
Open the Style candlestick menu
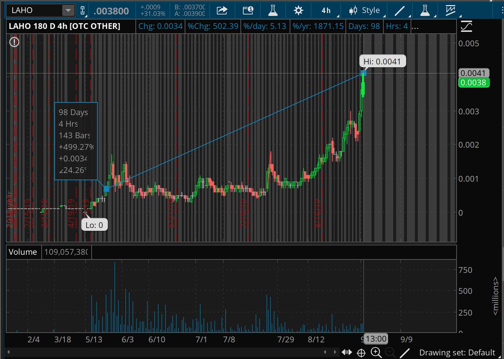point(365,10)
